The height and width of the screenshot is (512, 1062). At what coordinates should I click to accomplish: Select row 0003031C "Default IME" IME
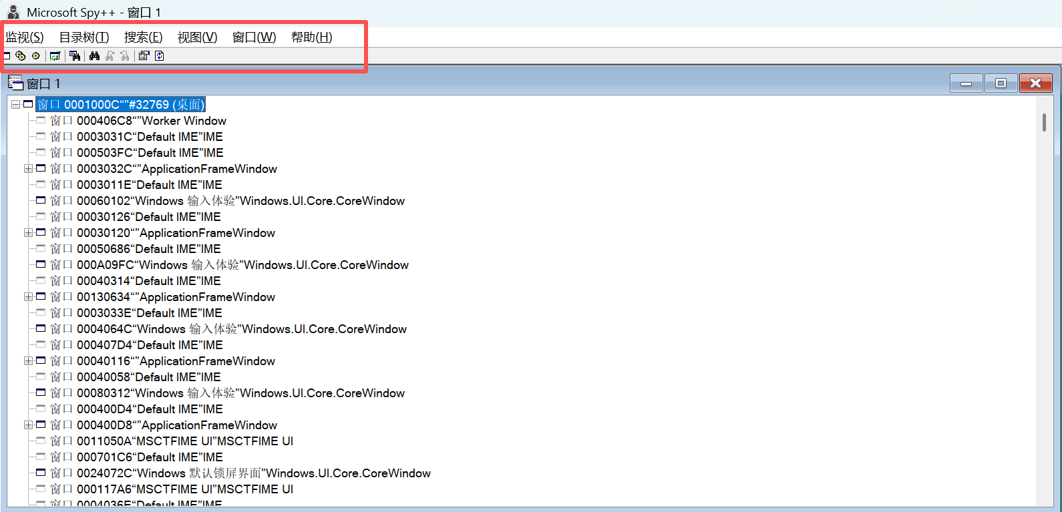(x=136, y=137)
